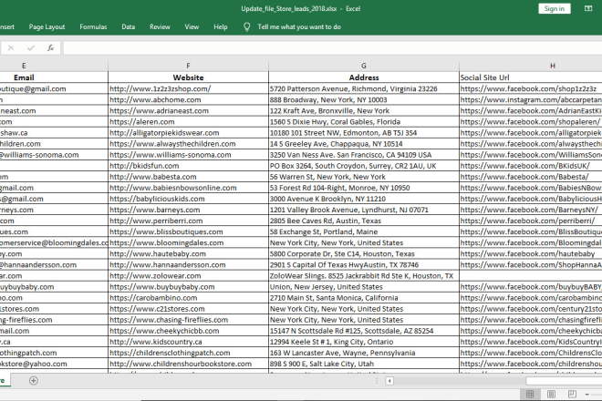602x401 pixels.
Task: Select the Address header cell
Action: click(364, 77)
